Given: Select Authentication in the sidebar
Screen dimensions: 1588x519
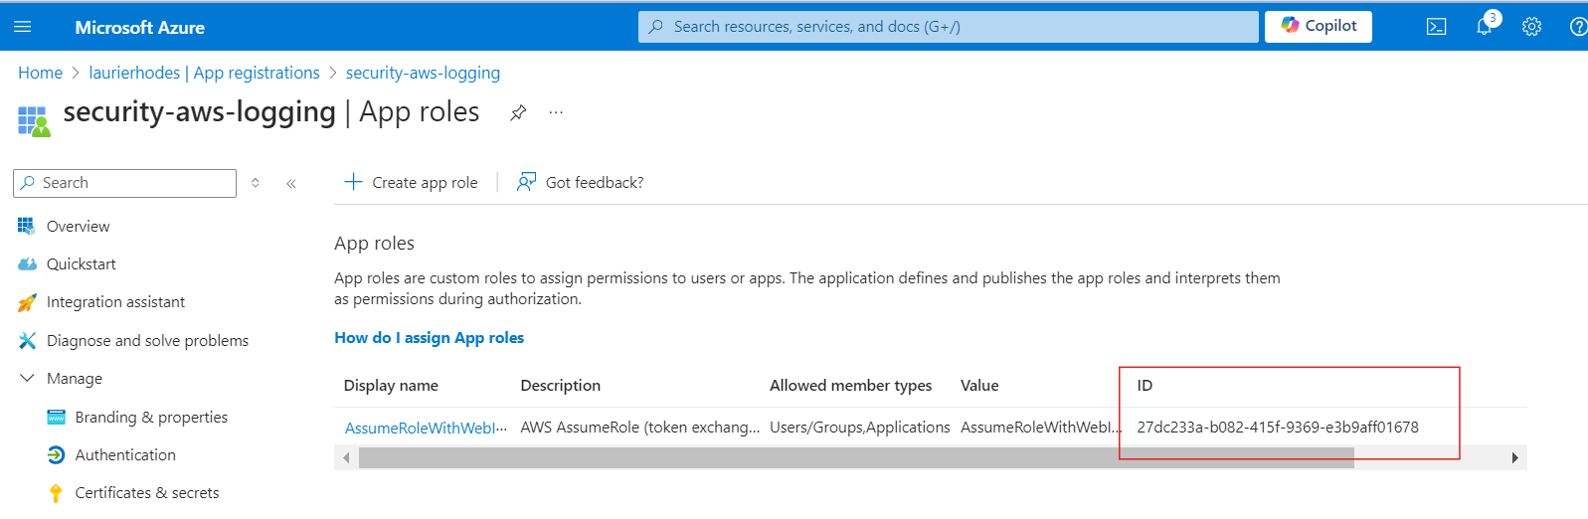Looking at the screenshot, I should pyautogui.click(x=125, y=454).
